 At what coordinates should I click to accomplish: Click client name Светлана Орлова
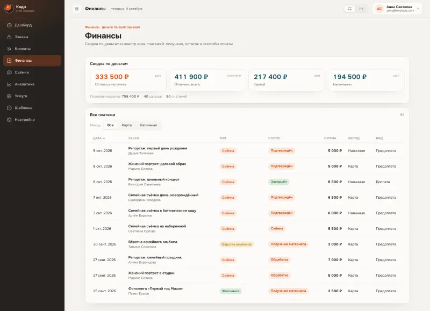tap(142, 232)
